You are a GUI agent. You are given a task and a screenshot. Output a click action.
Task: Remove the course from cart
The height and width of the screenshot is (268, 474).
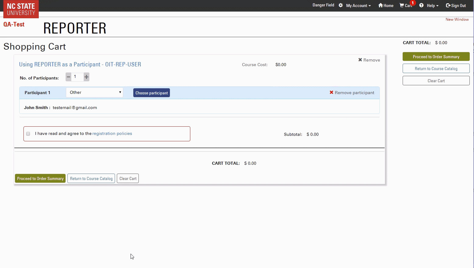click(369, 60)
